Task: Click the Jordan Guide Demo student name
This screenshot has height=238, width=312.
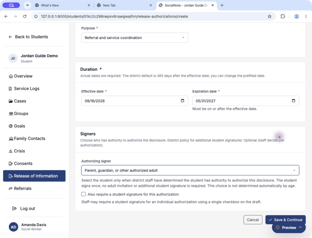Action: (39, 56)
